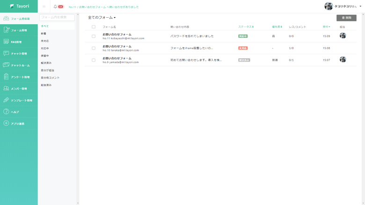Viewport: 365px width, 205px height.
Task: Toggle sidebar with hamburger menu icon
Action: (44, 7)
